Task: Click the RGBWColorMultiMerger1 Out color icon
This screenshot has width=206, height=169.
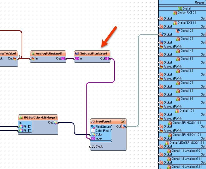Action: point(55,122)
